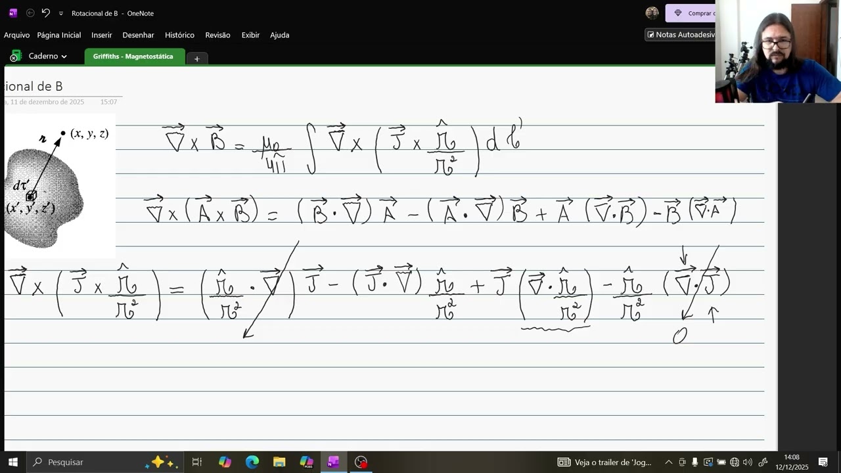Screen dimensions: 841x473
Task: Select the inserted source-volume diagram image
Action: tap(59, 185)
